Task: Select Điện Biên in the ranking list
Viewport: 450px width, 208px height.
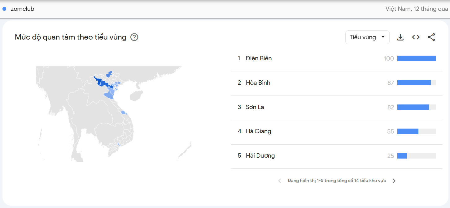Action: (259, 58)
